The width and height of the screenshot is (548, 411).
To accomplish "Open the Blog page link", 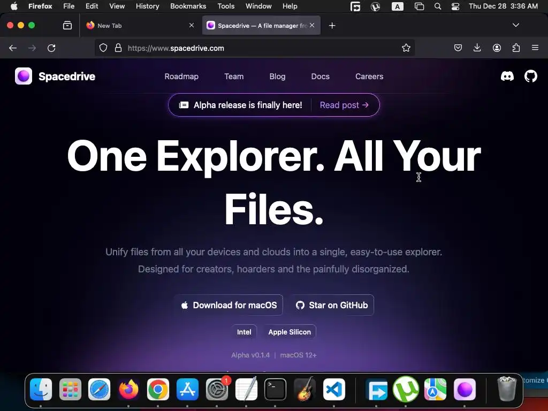I will click(x=277, y=76).
